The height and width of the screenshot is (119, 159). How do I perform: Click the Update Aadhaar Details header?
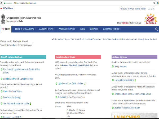tap(78, 57)
